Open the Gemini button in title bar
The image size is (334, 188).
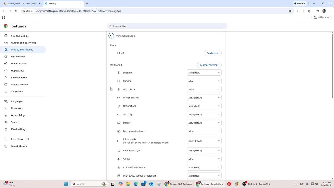point(300,4)
